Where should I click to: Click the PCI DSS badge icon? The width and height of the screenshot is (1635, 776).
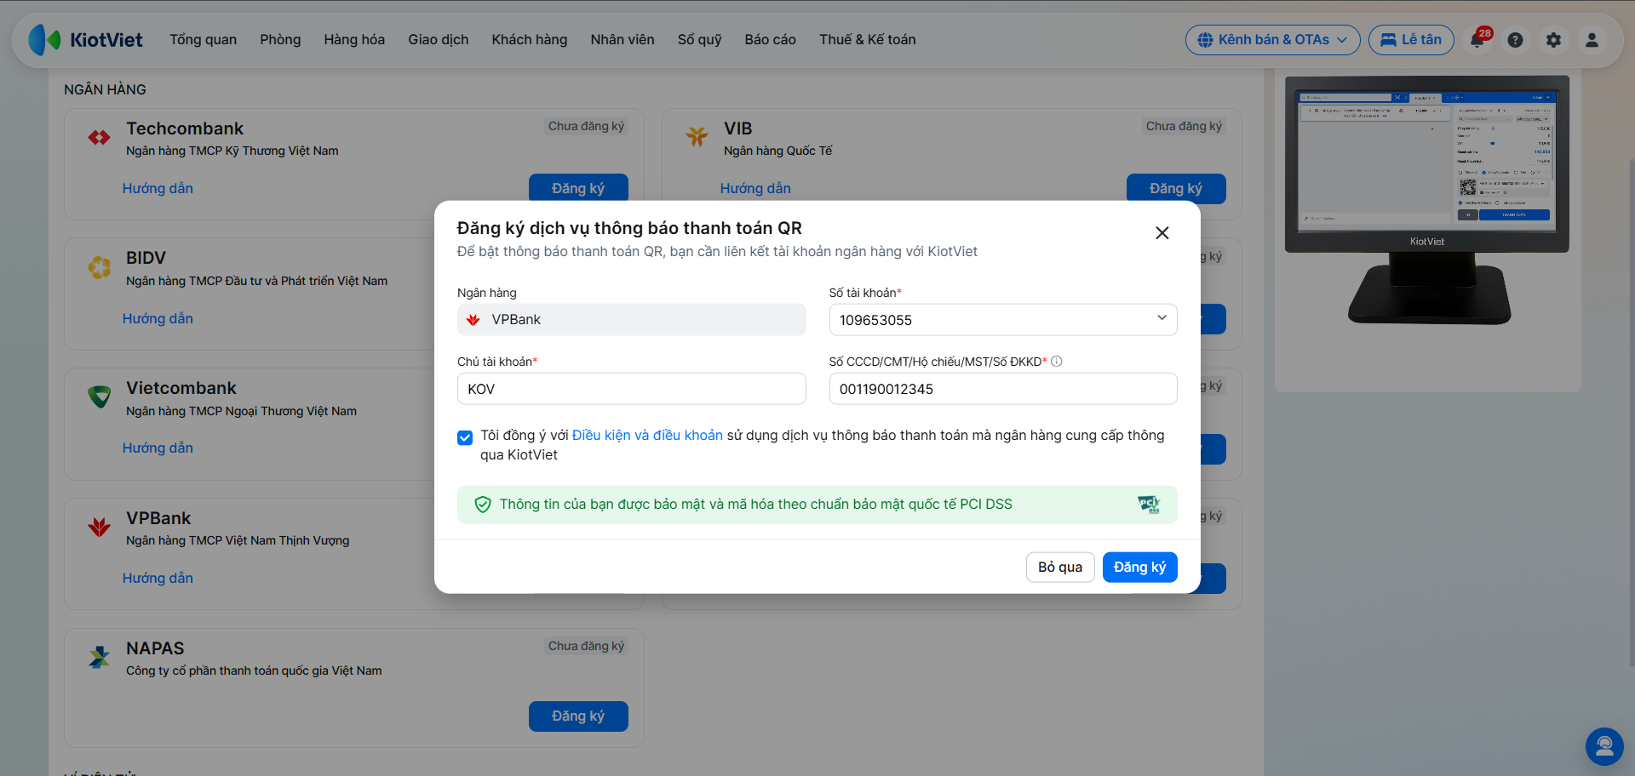pyautogui.click(x=1149, y=505)
